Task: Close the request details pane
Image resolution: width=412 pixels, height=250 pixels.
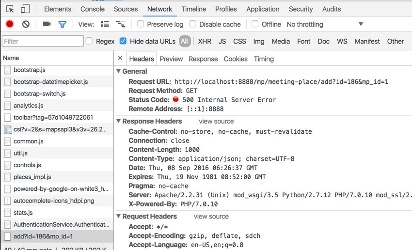Action: point(120,58)
